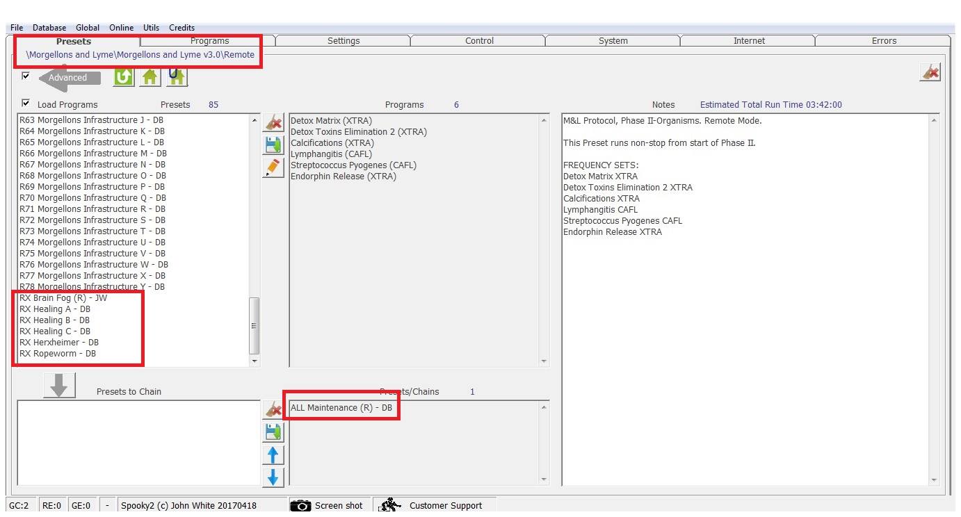This screenshot has width=961, height=517.
Task: Select preset RX Healing A - DB
Action: [x=55, y=309]
